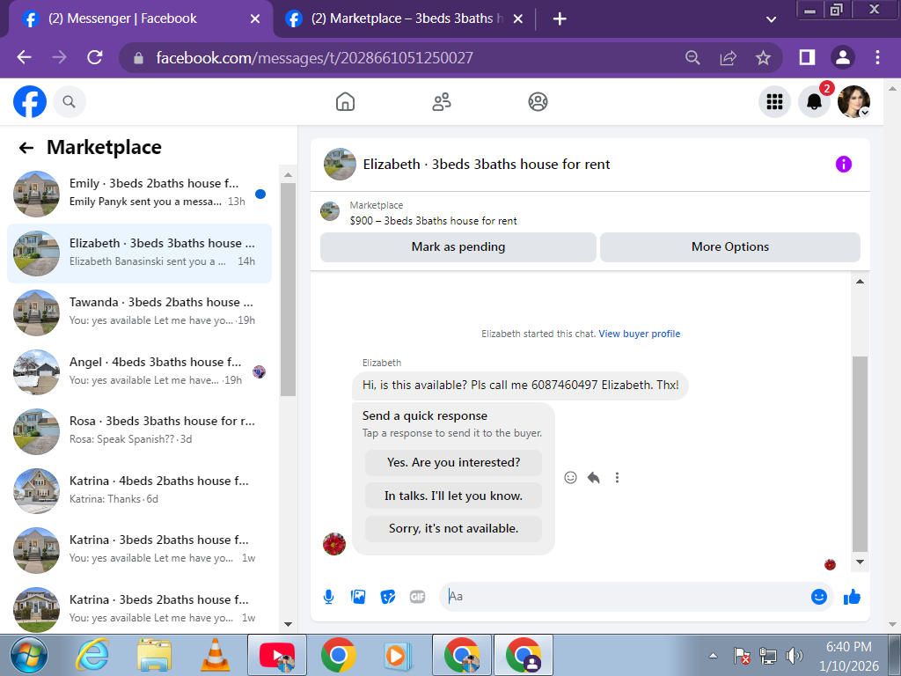
Task: Open the tab search dropdown arrow
Action: coord(771,19)
